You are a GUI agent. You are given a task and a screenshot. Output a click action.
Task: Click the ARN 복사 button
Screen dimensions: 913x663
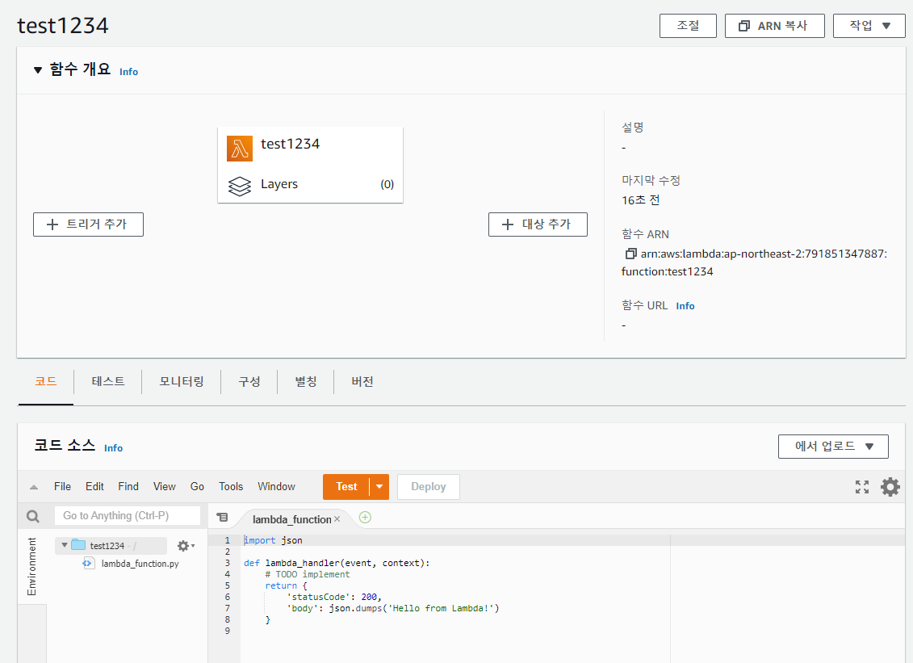[774, 26]
